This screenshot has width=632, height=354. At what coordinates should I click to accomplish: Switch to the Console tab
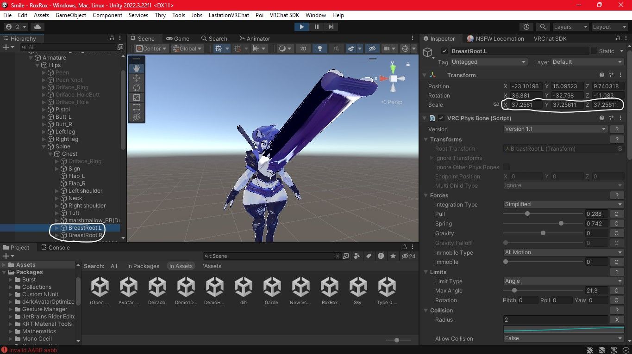(55, 247)
